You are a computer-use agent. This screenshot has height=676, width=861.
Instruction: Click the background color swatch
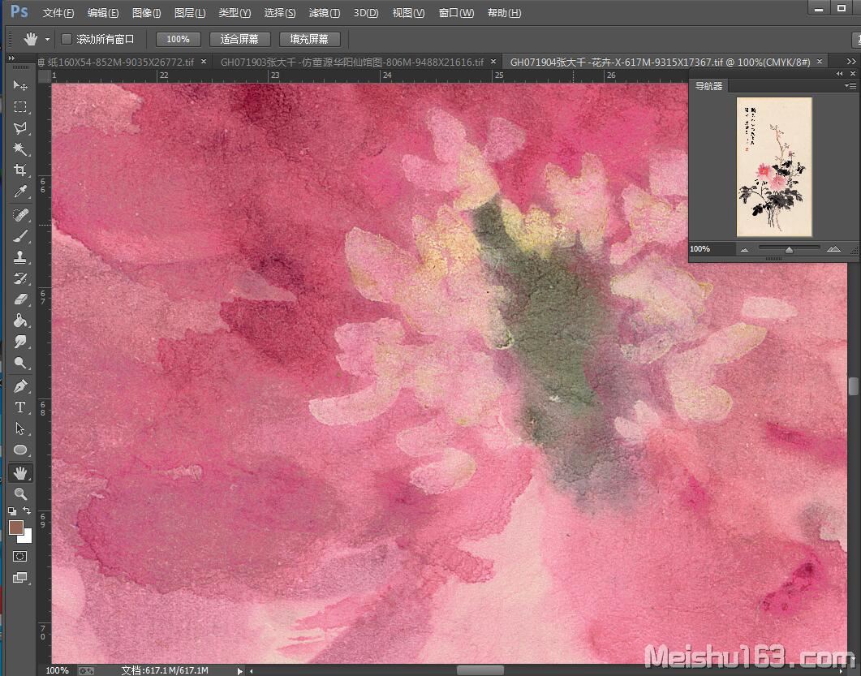[x=27, y=537]
